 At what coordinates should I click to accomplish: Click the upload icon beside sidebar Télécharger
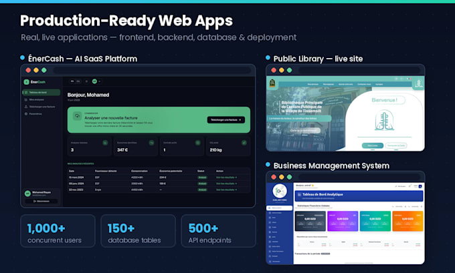(x=26, y=107)
